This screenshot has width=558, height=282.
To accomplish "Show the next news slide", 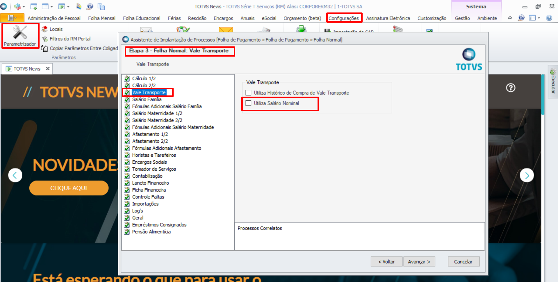I will pyautogui.click(x=527, y=175).
